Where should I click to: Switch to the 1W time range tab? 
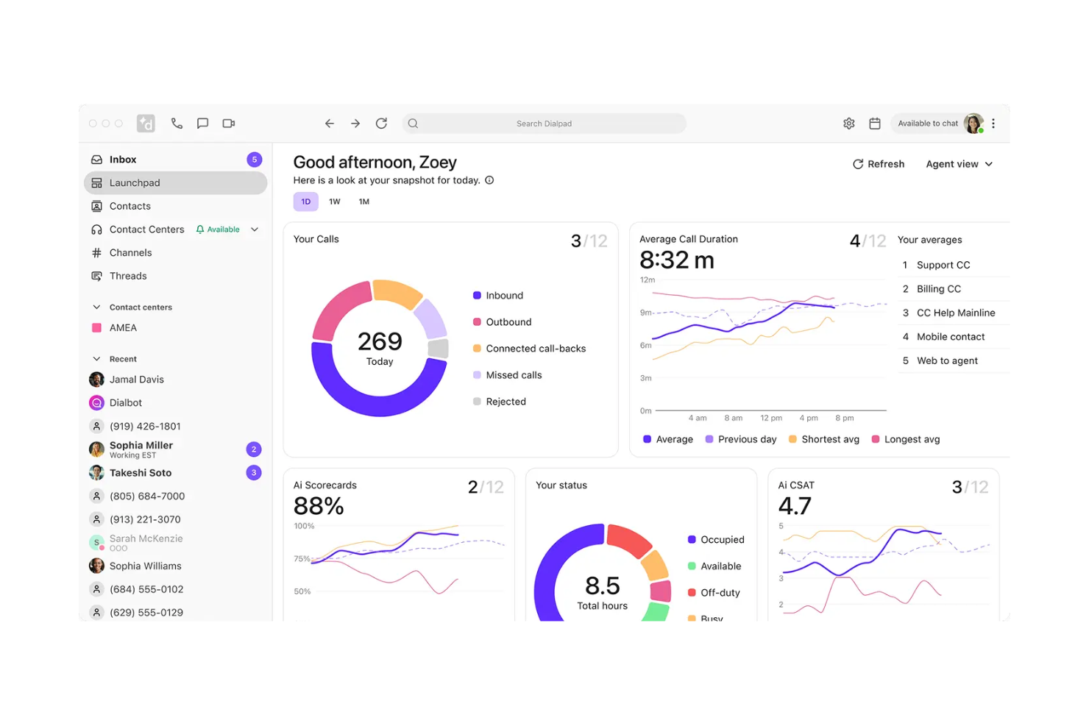pos(335,202)
